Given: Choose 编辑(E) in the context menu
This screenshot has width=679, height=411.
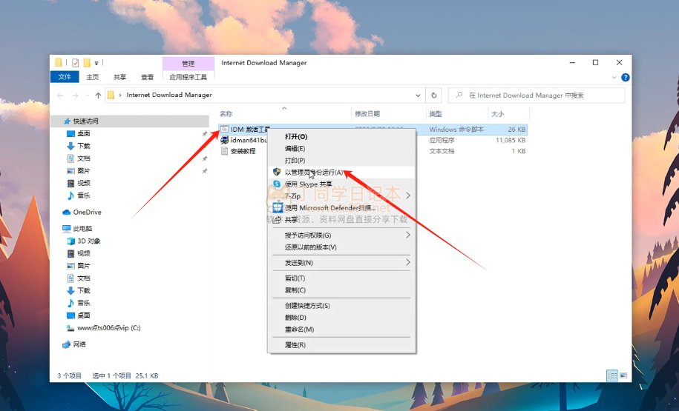Looking at the screenshot, I should (x=341, y=148).
